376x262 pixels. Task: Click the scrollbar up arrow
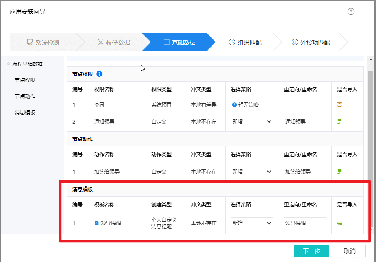[x=370, y=59]
